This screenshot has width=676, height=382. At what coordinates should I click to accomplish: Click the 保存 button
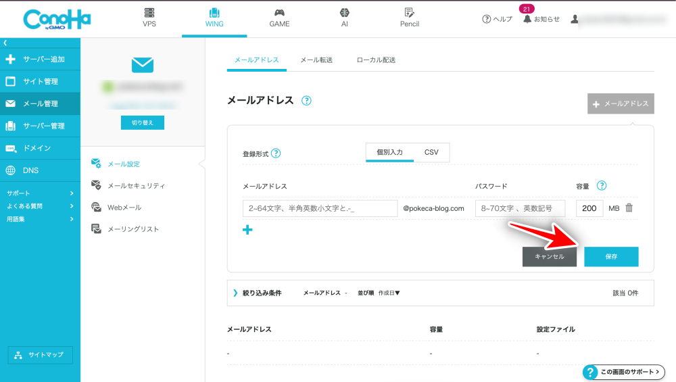coord(611,257)
